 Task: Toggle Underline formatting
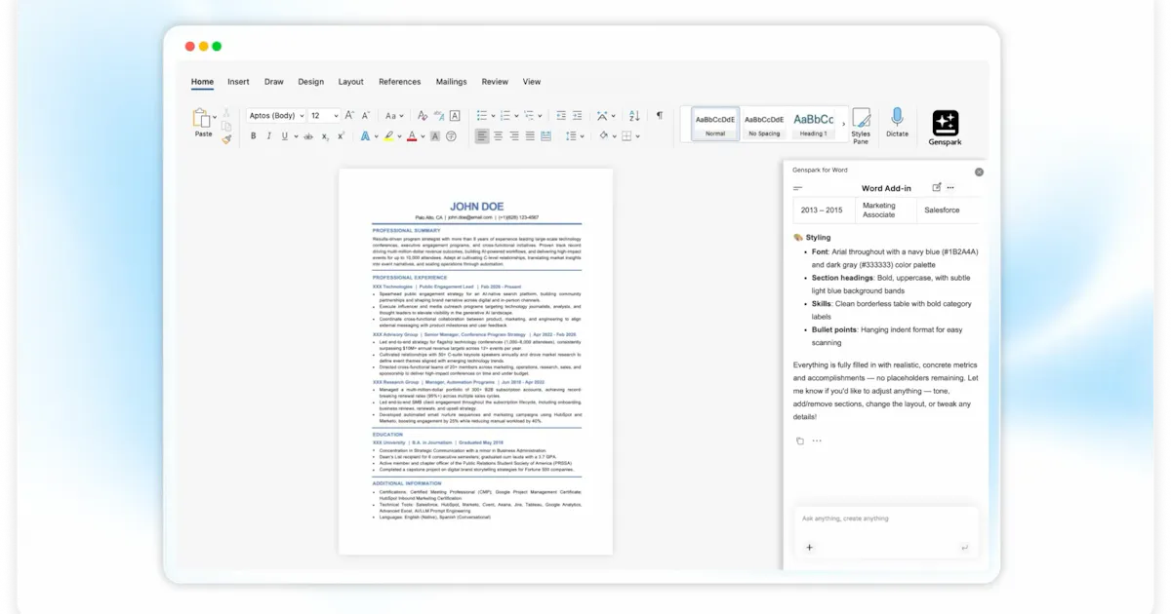click(284, 136)
